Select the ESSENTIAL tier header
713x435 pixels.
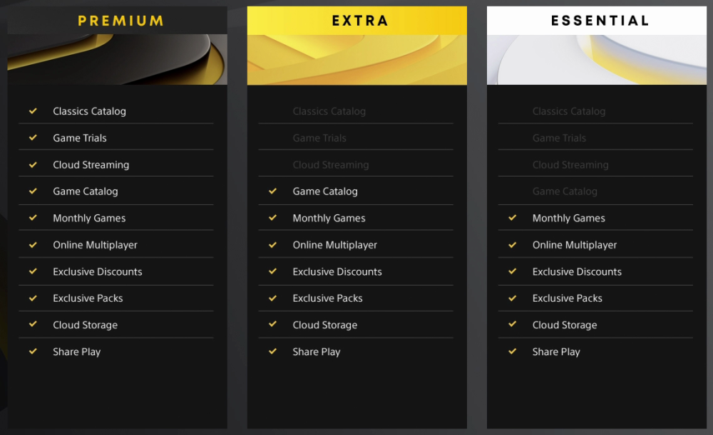coord(600,20)
